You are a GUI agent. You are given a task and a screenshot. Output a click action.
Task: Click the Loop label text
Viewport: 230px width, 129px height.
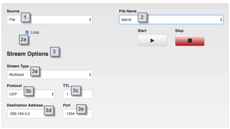35,32
